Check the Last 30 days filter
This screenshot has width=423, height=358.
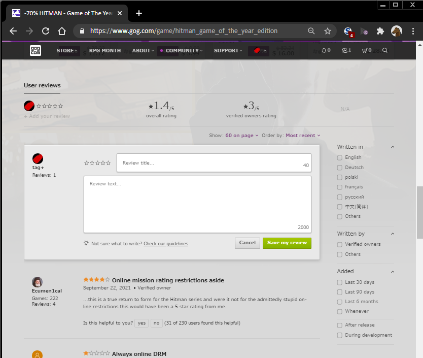point(340,282)
